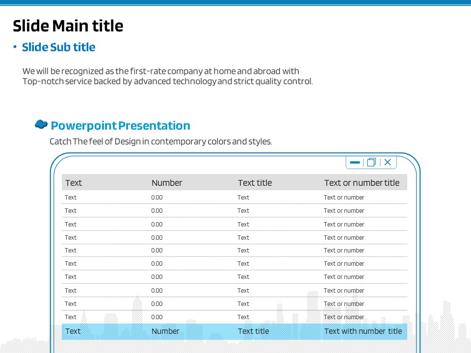Select the Slide Sub title text
Image resolution: width=471 pixels, height=353 pixels.
[59, 48]
